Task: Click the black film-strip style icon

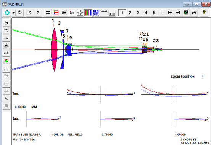Action: pos(64,13)
